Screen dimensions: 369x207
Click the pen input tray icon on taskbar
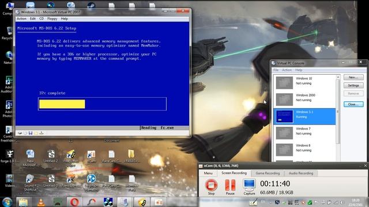253,202
